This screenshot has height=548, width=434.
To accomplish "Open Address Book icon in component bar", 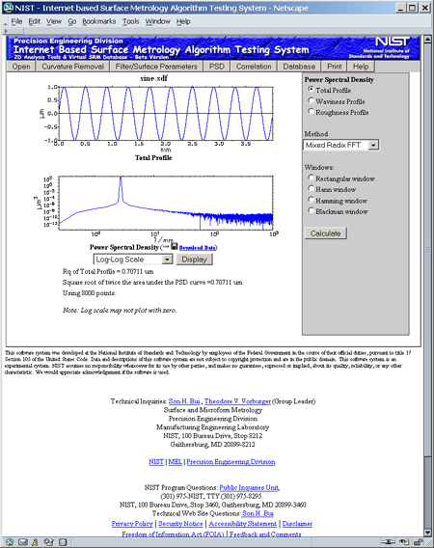I will (63, 542).
